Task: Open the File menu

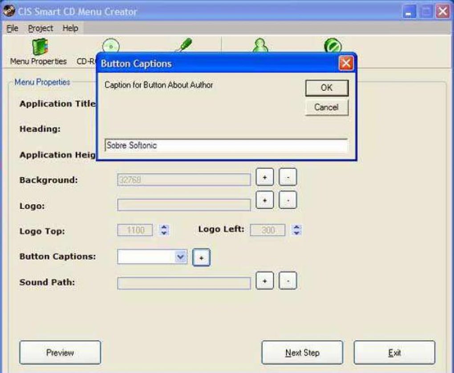Action: (x=12, y=28)
